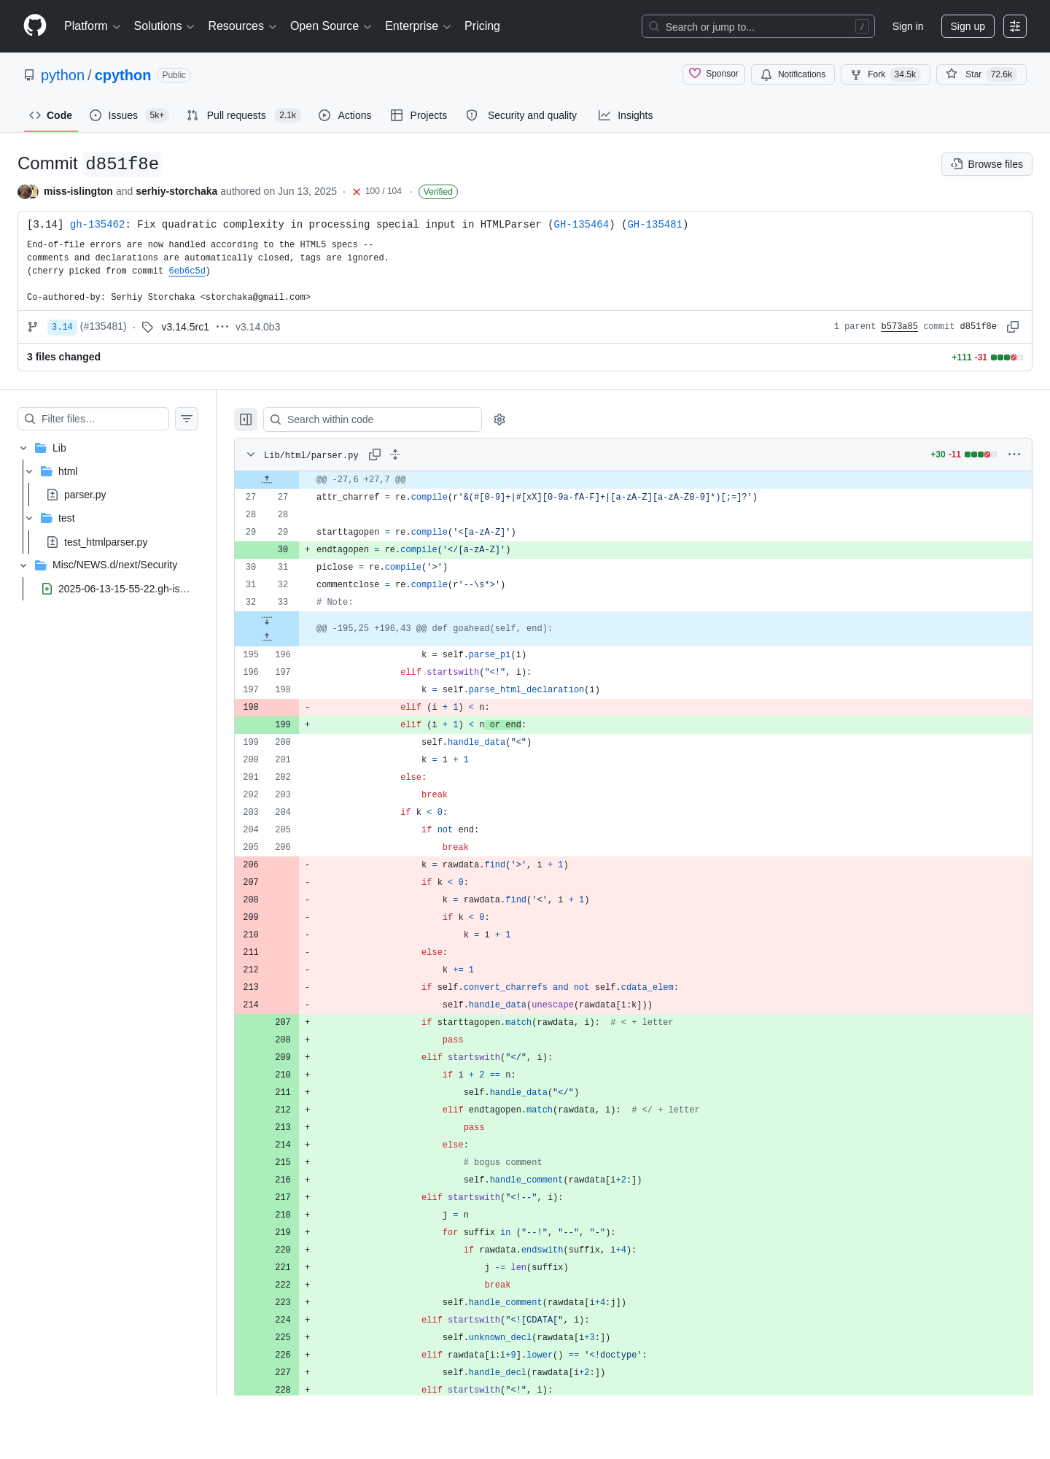Open the diff view settings gear
The image size is (1050, 1459).
(x=499, y=419)
